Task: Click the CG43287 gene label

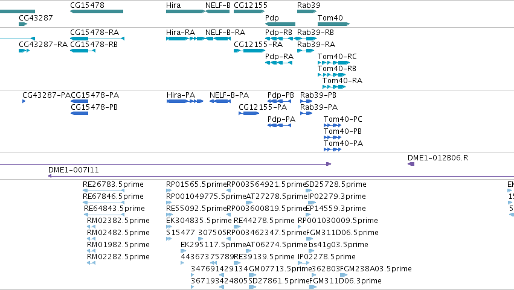Action: click(36, 17)
